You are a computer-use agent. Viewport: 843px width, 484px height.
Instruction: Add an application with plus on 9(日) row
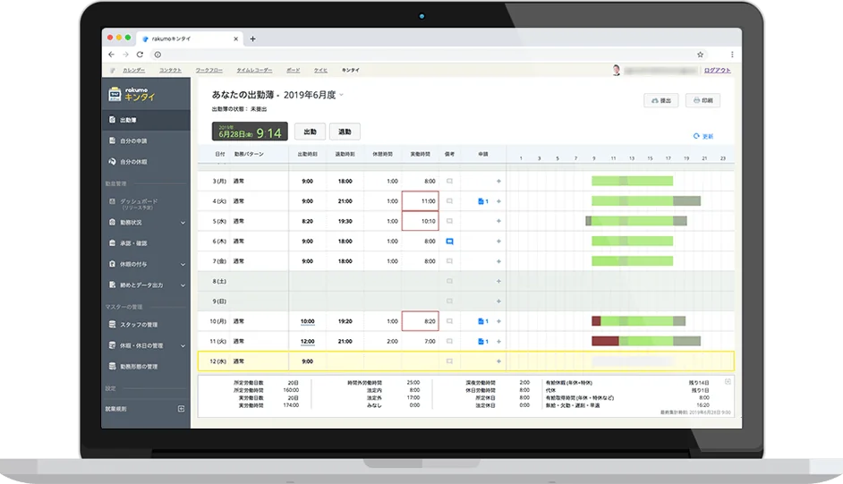click(x=498, y=301)
